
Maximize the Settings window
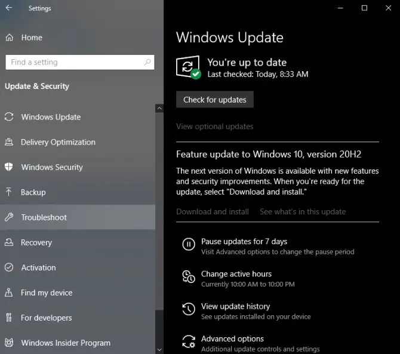coord(364,8)
